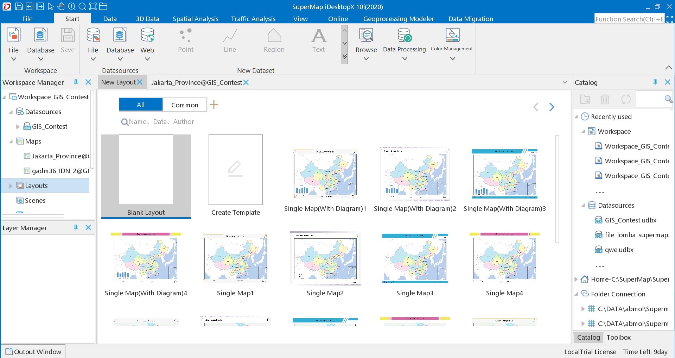The width and height of the screenshot is (675, 358).
Task: Switch to the Spatial Analysis tab
Action: pyautogui.click(x=196, y=19)
